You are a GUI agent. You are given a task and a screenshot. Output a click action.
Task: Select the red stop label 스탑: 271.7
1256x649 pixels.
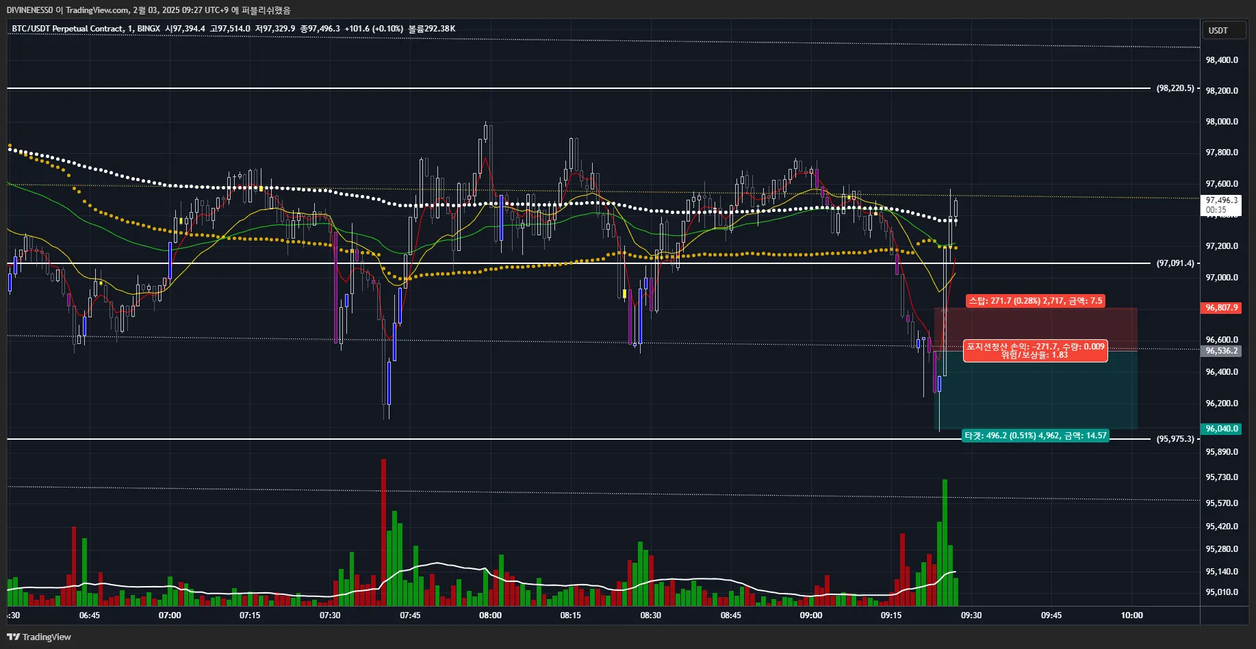click(x=1035, y=301)
